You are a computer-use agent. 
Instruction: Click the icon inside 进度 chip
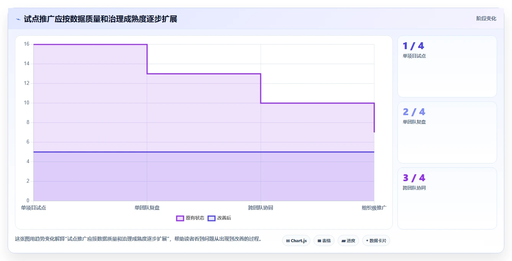pos(344,241)
